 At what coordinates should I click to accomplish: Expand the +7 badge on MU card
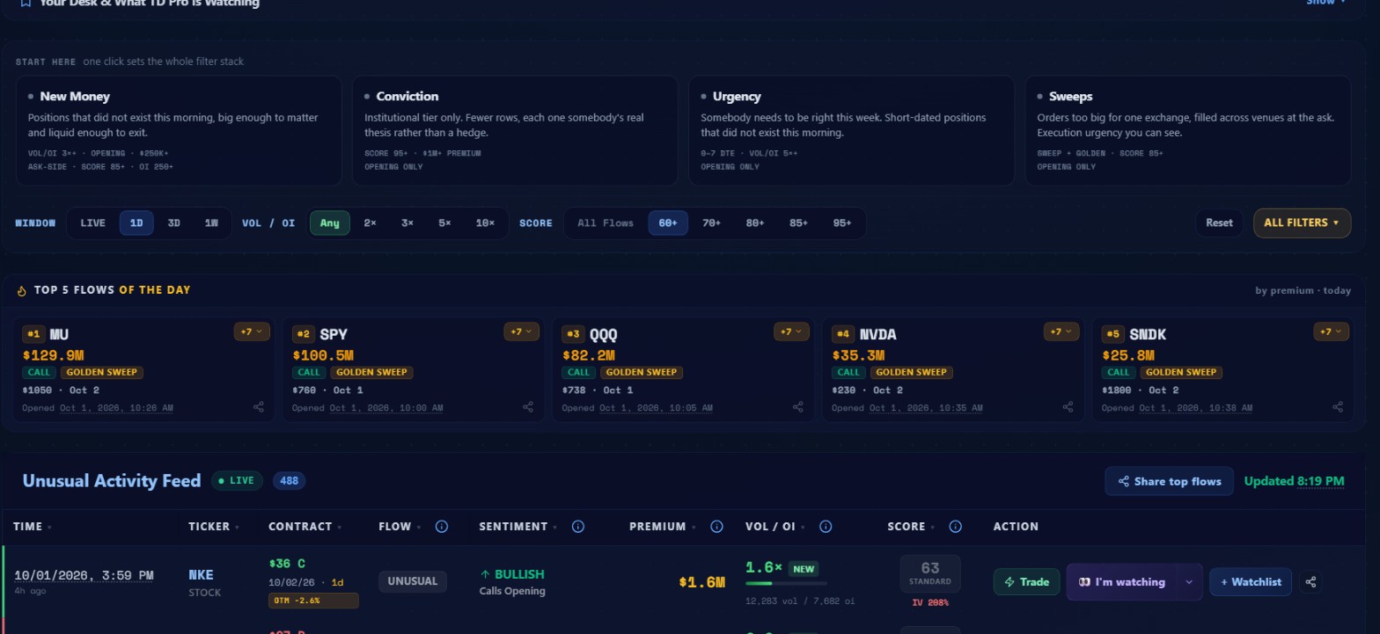pyautogui.click(x=252, y=332)
